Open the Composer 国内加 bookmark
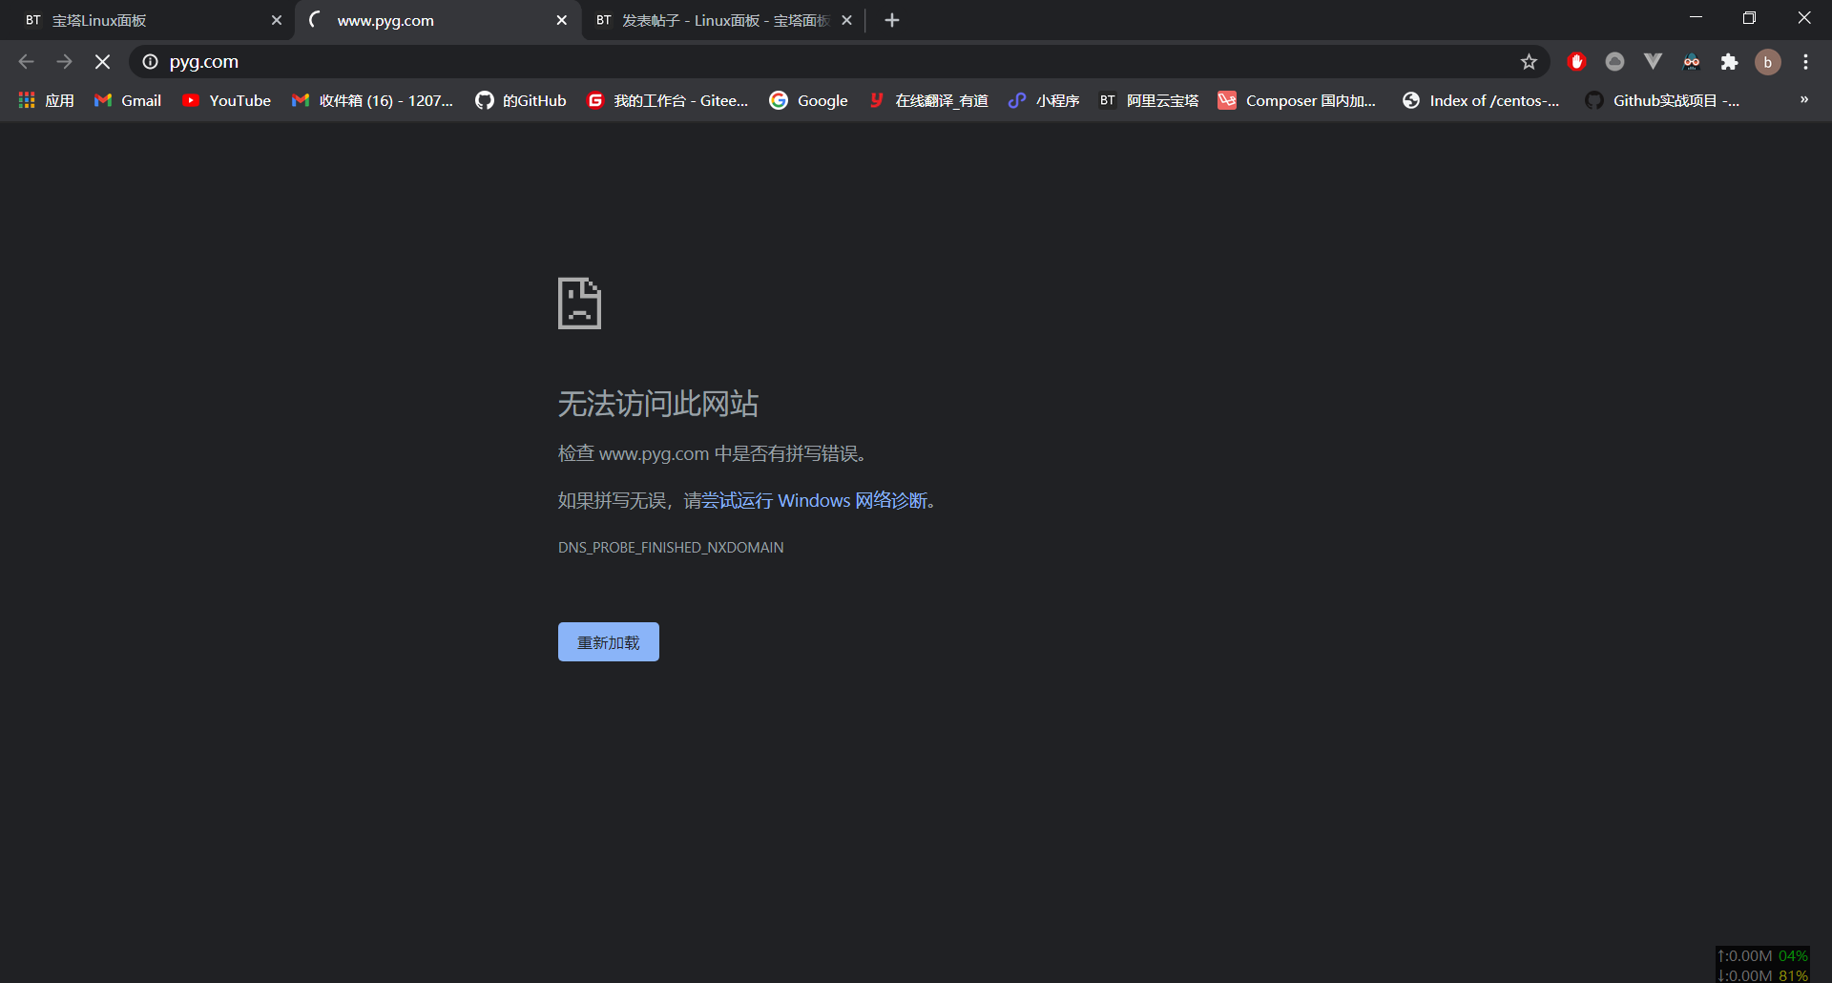This screenshot has width=1832, height=983. (1297, 100)
